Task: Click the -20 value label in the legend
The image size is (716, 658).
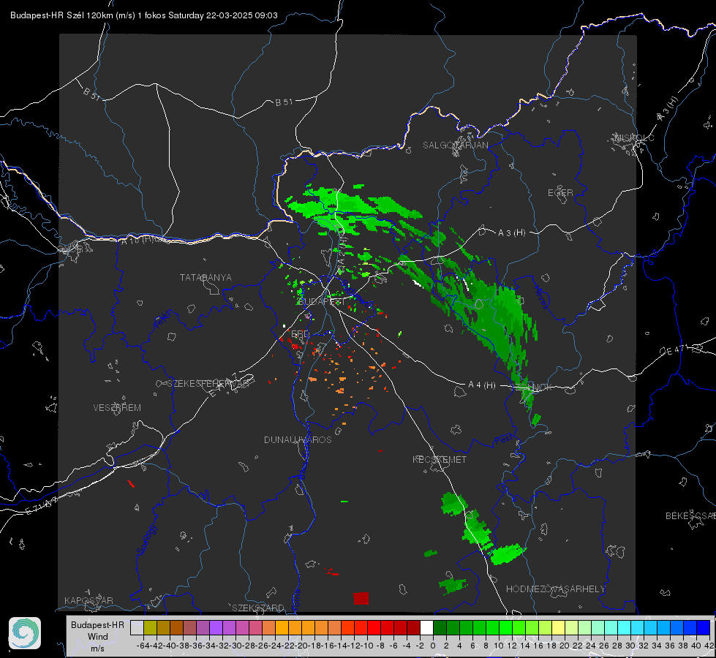Action: pyautogui.click(x=301, y=646)
